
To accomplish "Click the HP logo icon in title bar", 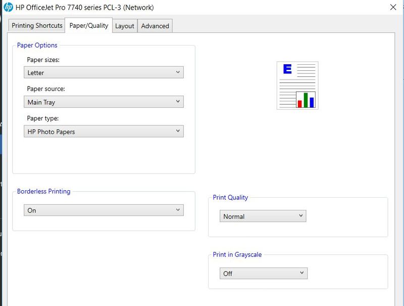I will coord(8,7).
